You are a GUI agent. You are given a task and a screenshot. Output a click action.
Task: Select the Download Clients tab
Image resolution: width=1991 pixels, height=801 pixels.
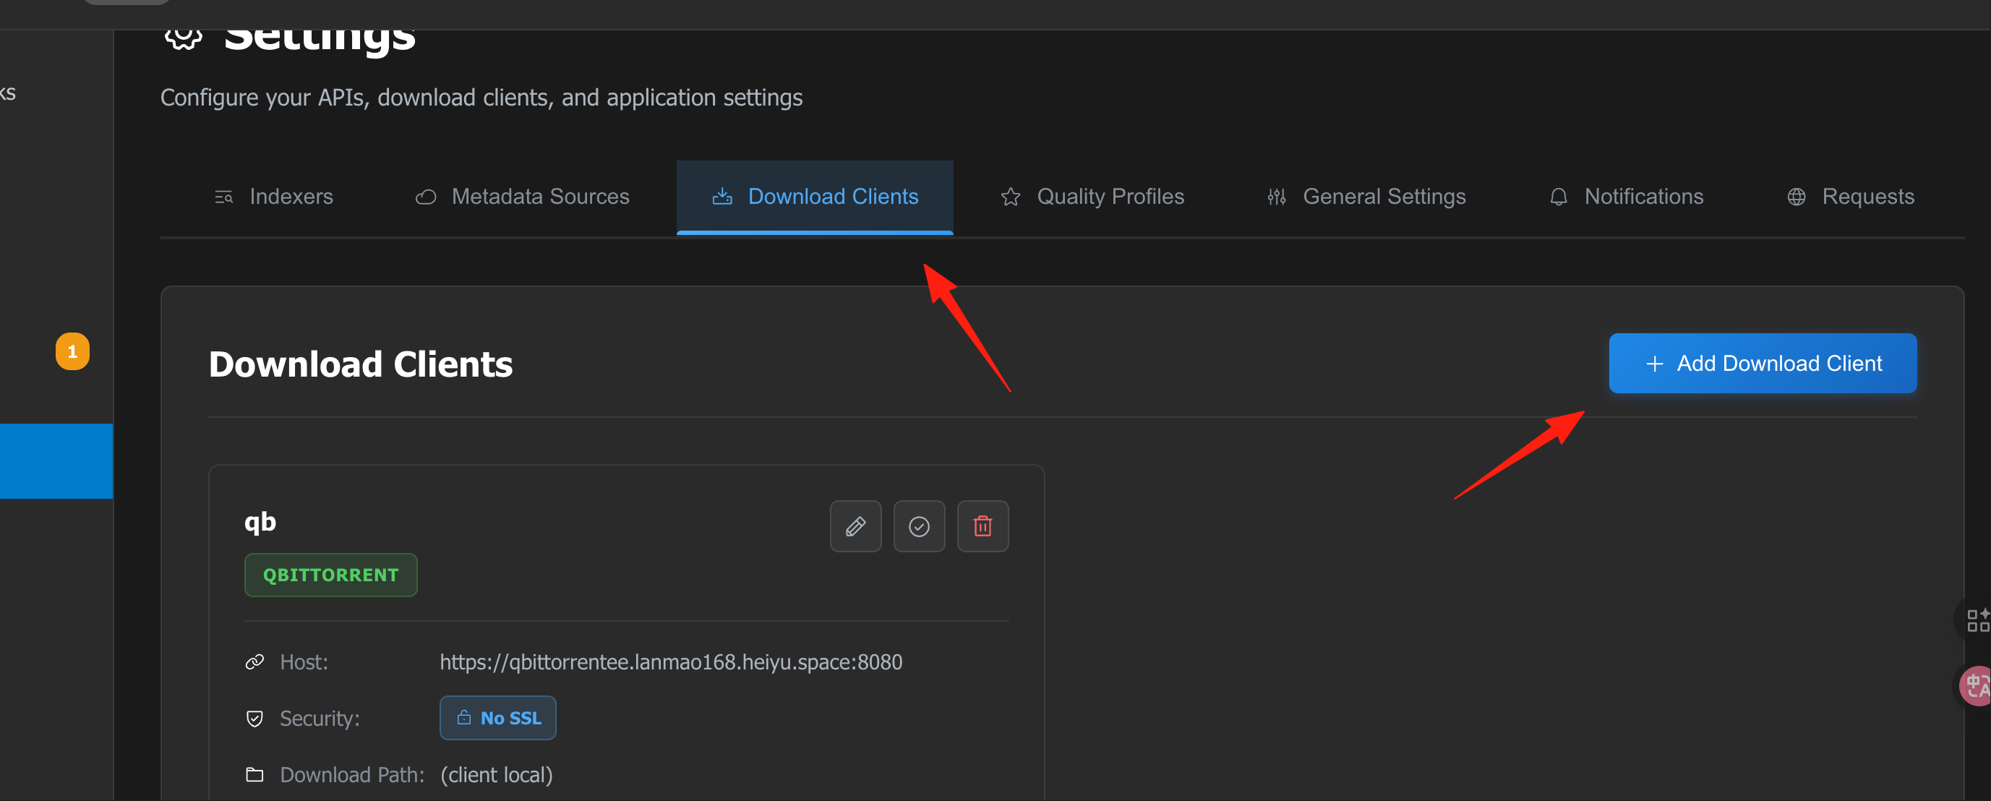815,197
